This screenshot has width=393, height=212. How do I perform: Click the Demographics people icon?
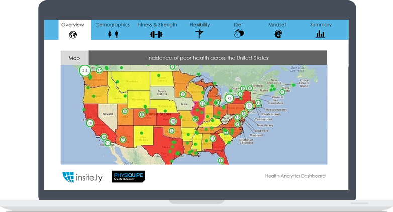(113, 34)
